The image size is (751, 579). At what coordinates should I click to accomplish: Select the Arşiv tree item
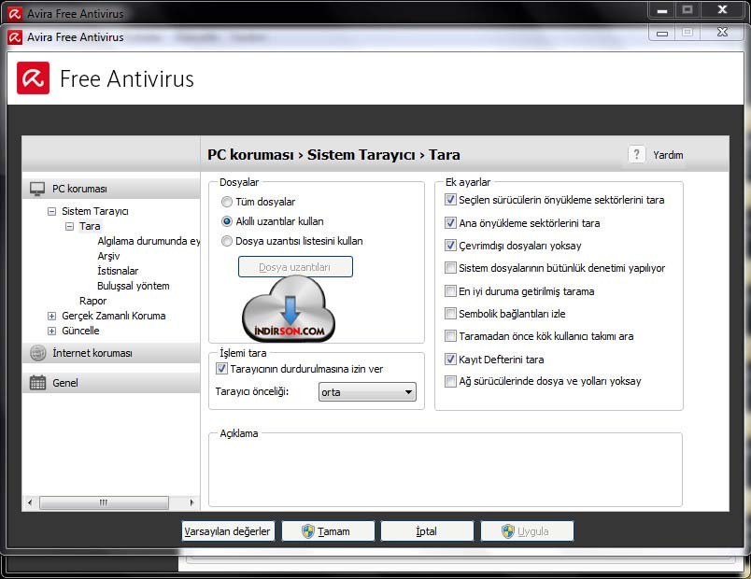108,256
